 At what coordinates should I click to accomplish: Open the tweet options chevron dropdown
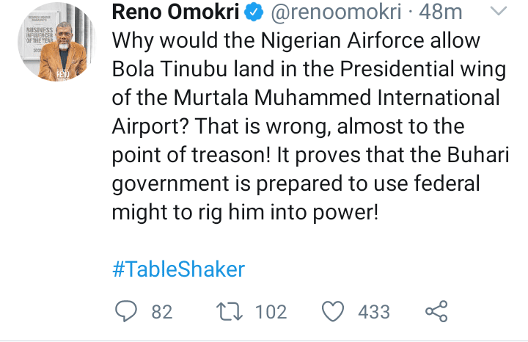498,12
